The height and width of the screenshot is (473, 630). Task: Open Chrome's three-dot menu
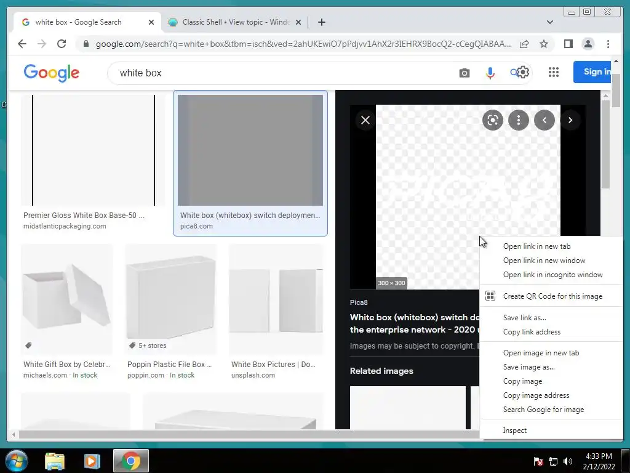[x=608, y=44]
